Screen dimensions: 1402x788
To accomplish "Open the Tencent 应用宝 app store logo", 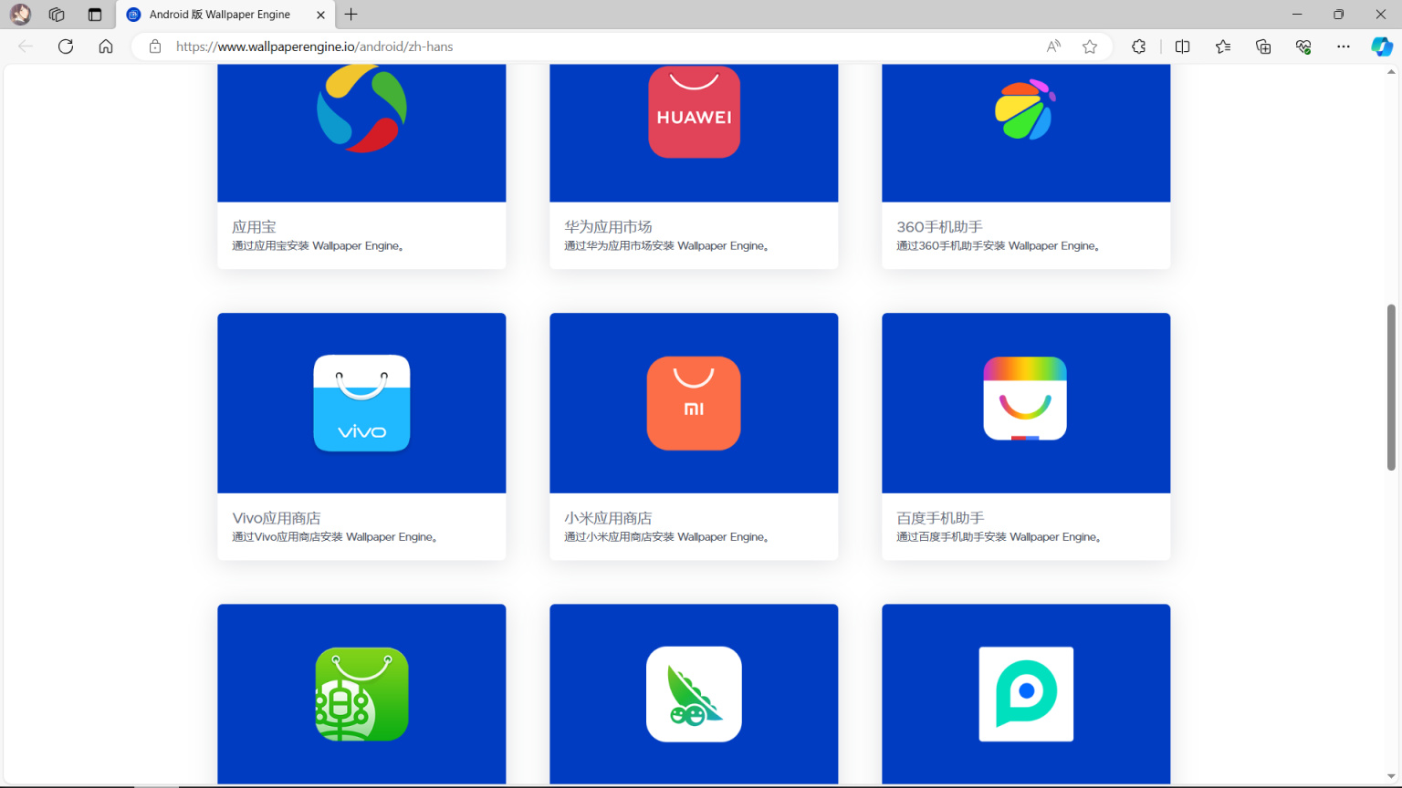I will click(x=361, y=109).
